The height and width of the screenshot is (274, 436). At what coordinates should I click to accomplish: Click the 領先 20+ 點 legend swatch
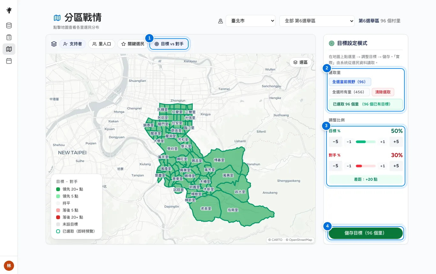(58, 189)
